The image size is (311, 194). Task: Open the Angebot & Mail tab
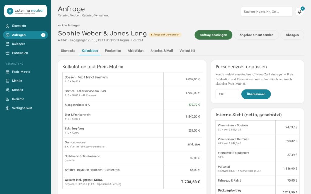[162, 51]
